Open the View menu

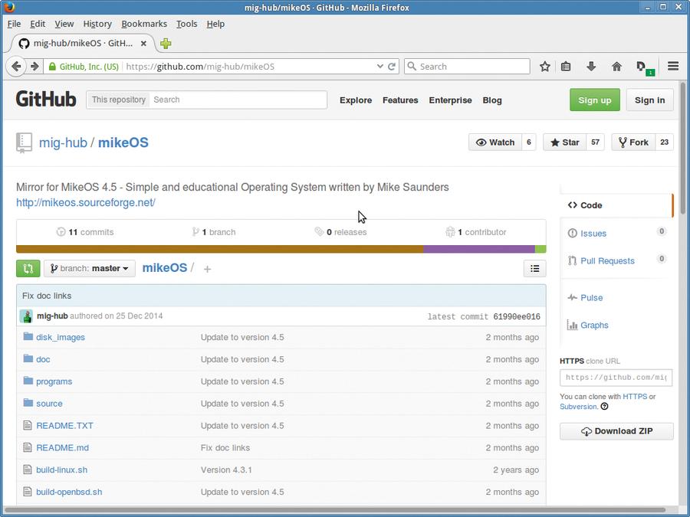(x=64, y=24)
